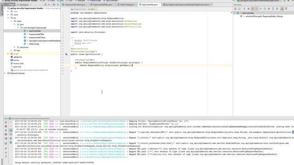Click the Structure panel title
Viewport: 294px width, 165px height.
click(x=238, y=5)
